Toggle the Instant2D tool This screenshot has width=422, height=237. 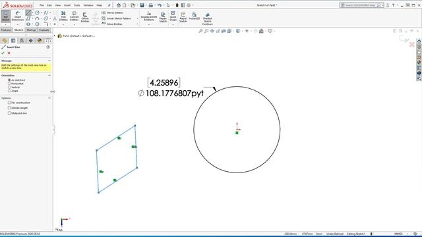pos(194,16)
